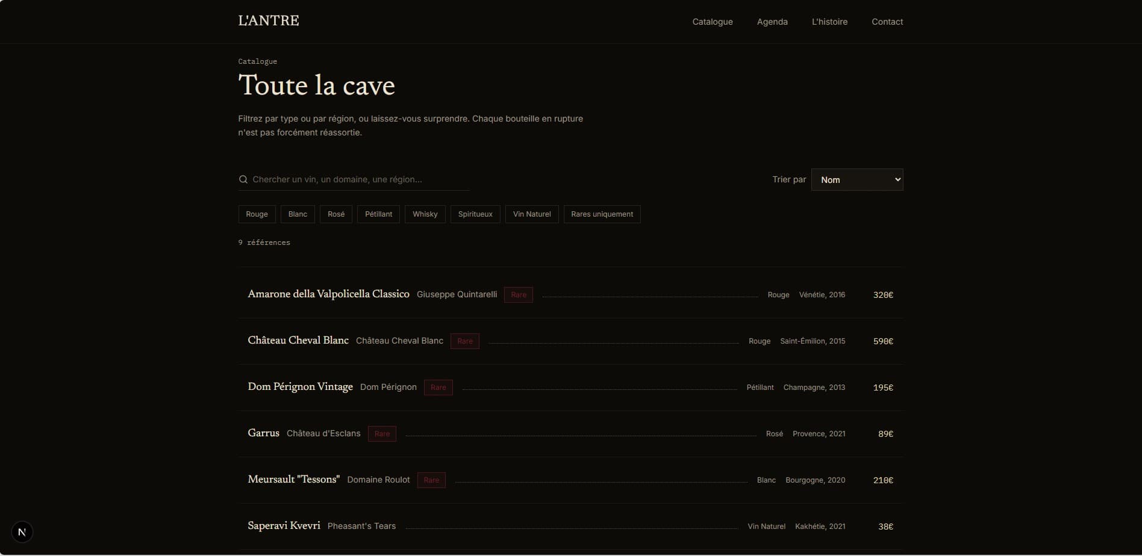
Task: Open the Agenda nav link
Action: pos(772,22)
